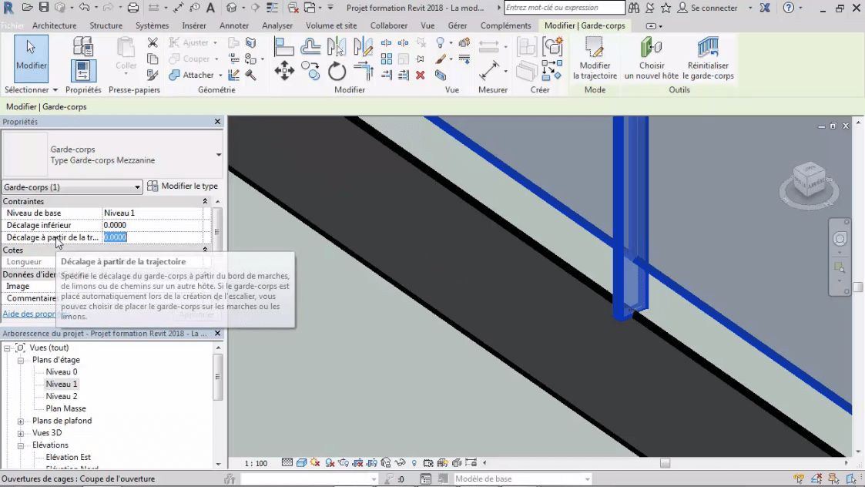This screenshot has width=865, height=487.
Task: Collapse the Plans d'étage tree node
Action: [x=21, y=360]
